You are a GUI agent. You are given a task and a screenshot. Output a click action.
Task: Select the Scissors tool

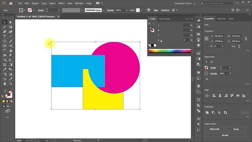[x=10, y=46]
